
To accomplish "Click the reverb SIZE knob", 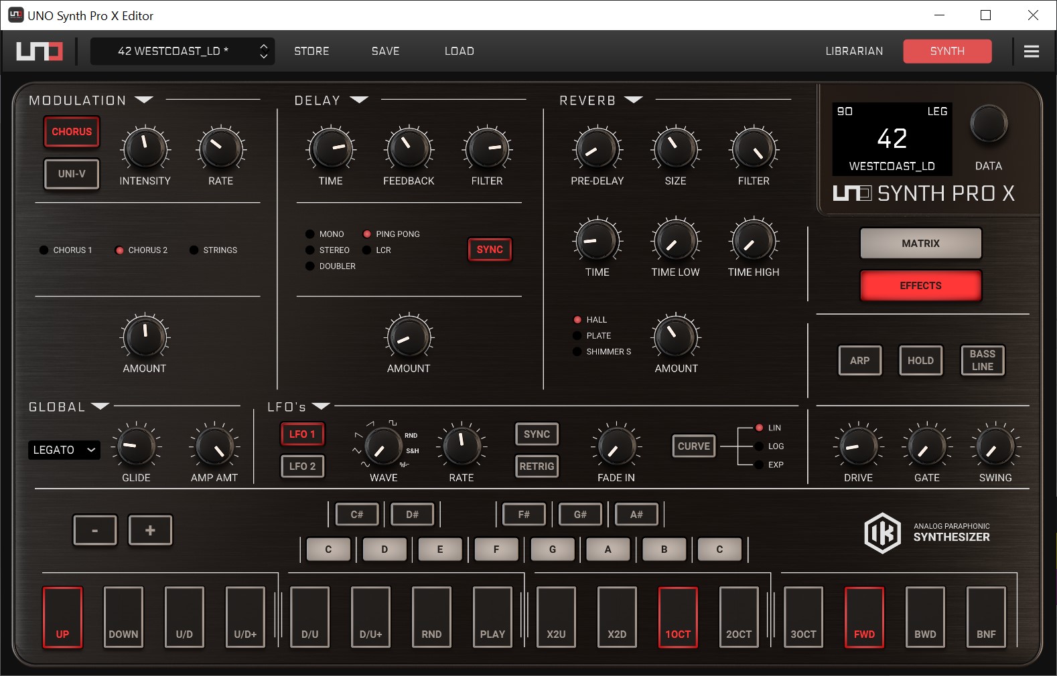I will (676, 149).
